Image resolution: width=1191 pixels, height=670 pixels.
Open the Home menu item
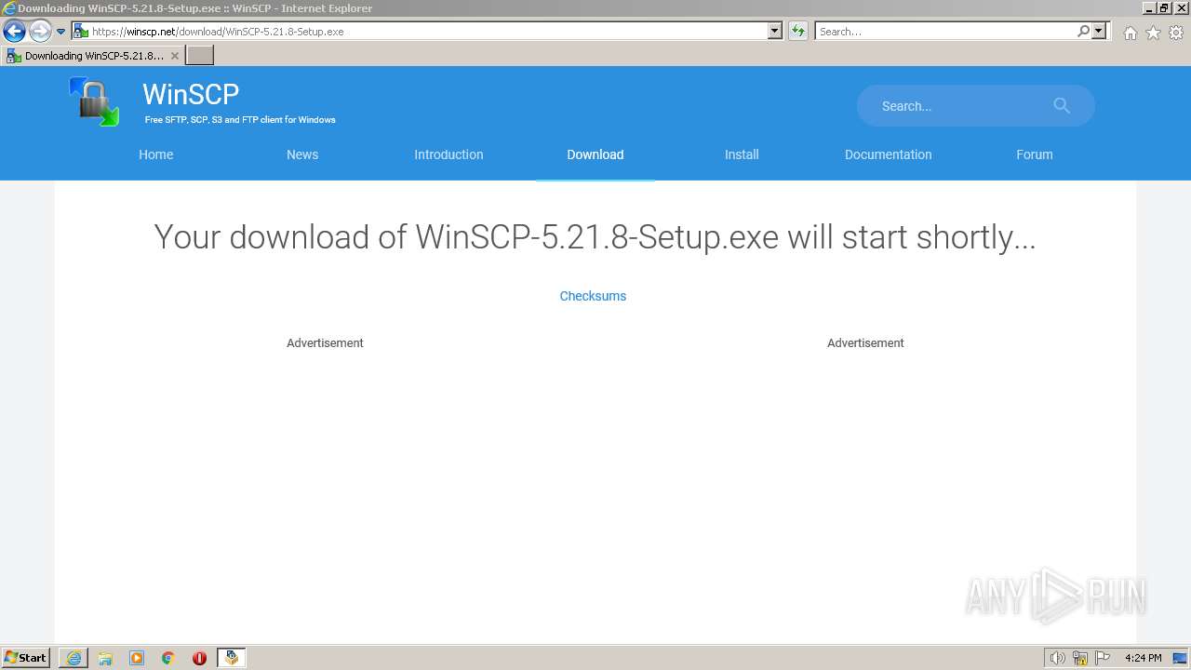click(156, 154)
